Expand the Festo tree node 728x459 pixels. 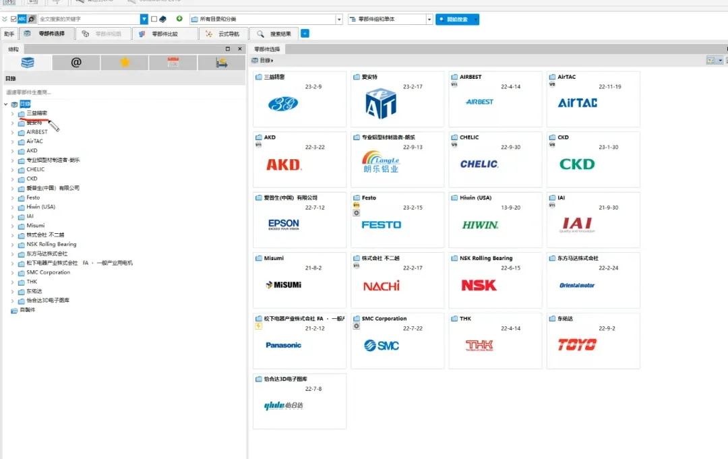13,198
